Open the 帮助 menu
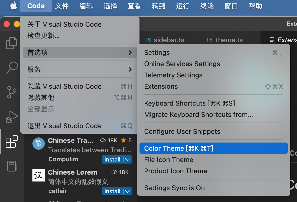297x202 pixels. click(x=255, y=6)
